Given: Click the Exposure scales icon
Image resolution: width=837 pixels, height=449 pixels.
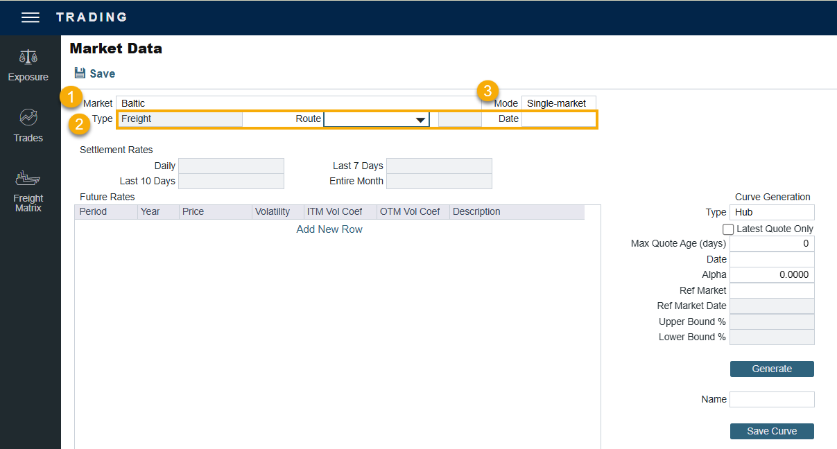Looking at the screenshot, I should click(28, 58).
